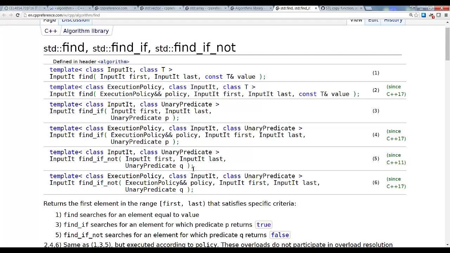Open the Edit tab

click(x=373, y=20)
